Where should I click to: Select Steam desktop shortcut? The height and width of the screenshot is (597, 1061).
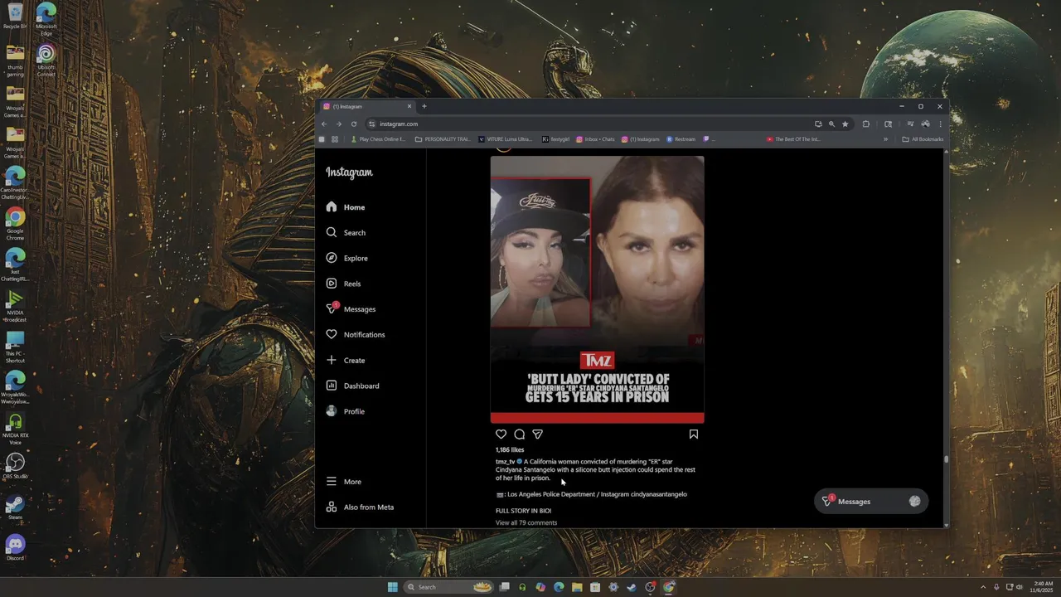pos(15,507)
